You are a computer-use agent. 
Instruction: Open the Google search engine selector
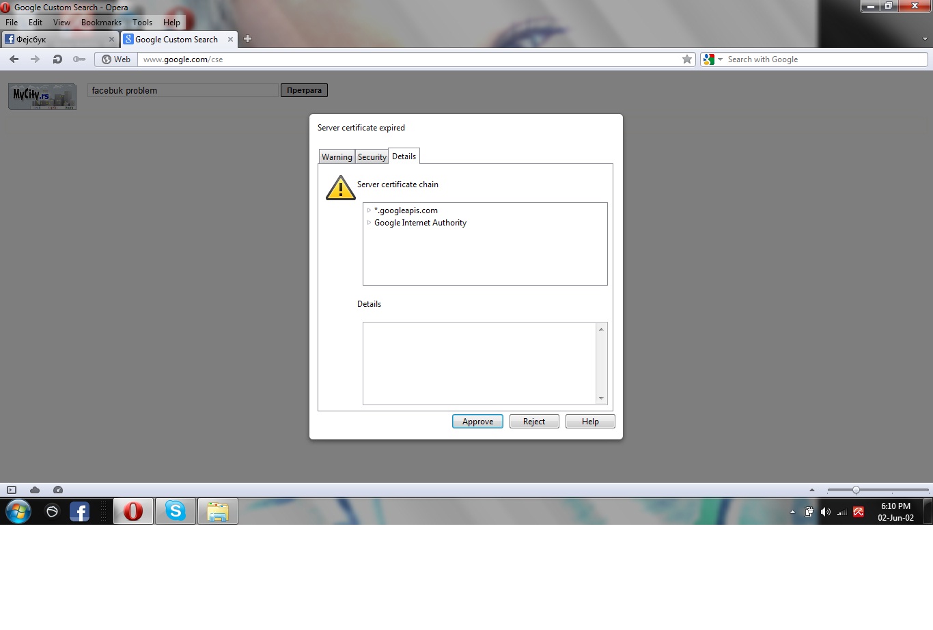(713, 59)
